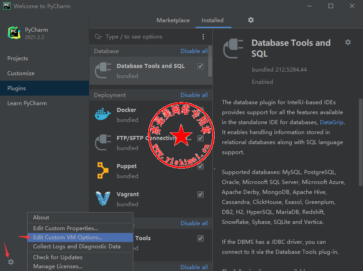Viewport: 363px width, 271px height.
Task: Toggle the FTP/SFTP Connectivity checkbox
Action: (201, 138)
